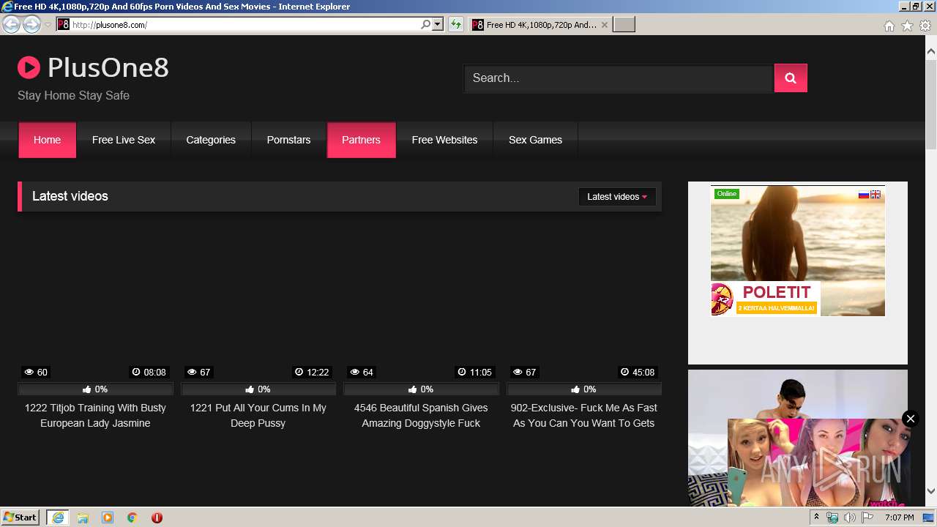Expand the Latest videos sort dropdown
This screenshot has width=937, height=527.
(x=617, y=197)
